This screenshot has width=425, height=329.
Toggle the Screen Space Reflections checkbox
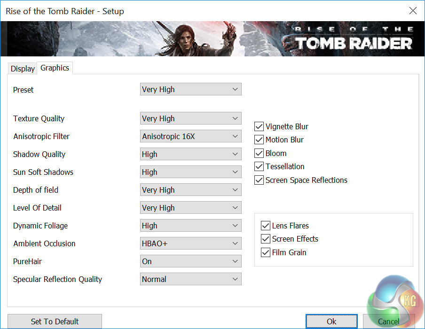click(259, 180)
